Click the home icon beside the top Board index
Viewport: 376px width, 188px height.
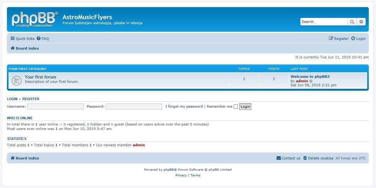tap(13, 48)
